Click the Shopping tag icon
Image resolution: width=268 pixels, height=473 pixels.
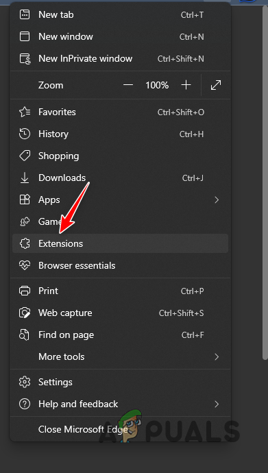coord(25,156)
